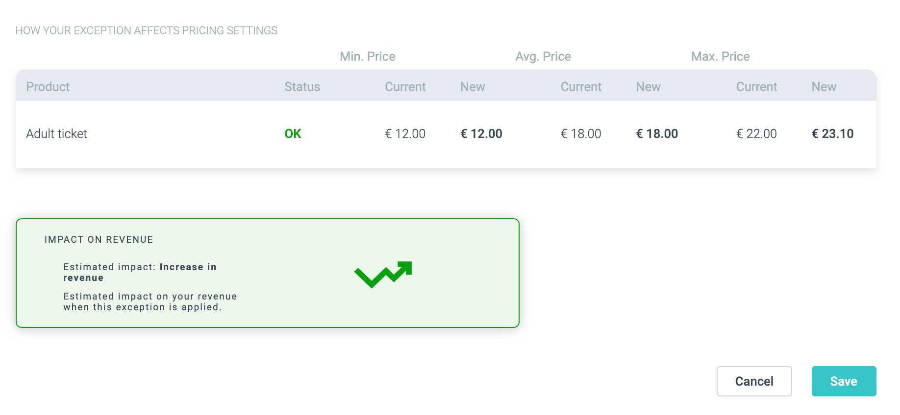This screenshot has height=415, width=900.
Task: Click the Estimated impact text
Action: click(139, 272)
